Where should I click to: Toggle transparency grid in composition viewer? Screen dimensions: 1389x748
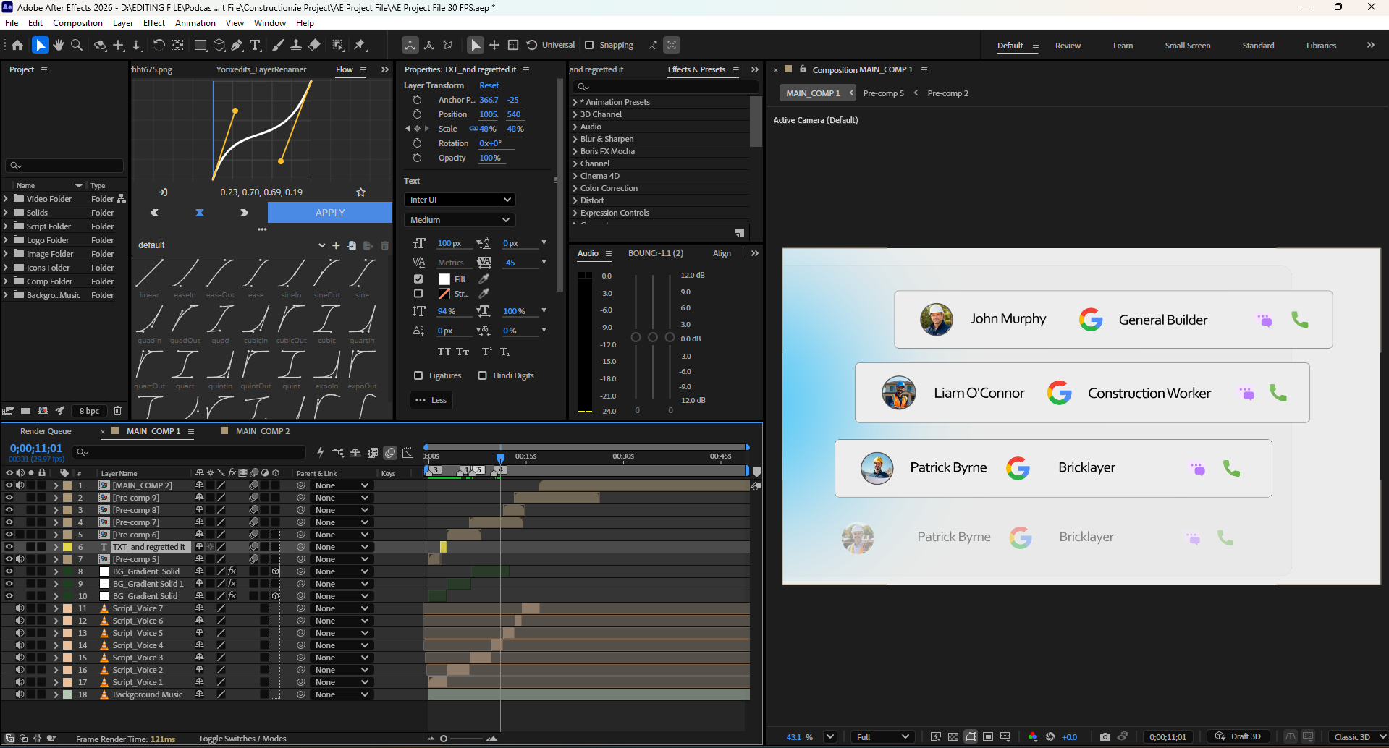tap(953, 736)
